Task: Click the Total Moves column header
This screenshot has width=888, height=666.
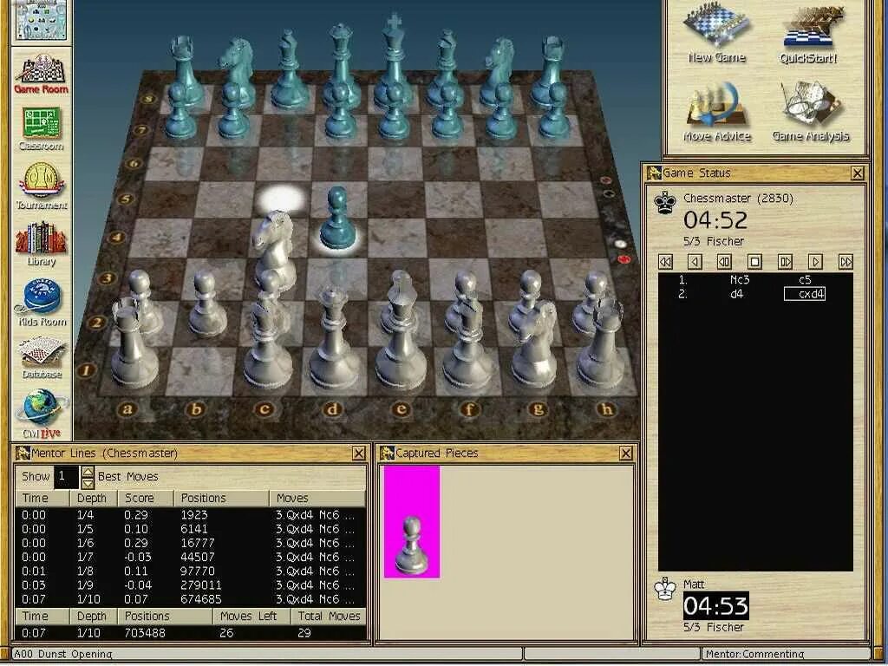Action: 329,617
